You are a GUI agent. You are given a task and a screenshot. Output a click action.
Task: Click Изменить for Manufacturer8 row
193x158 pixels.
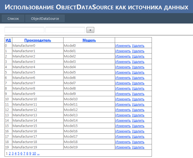click(123, 88)
